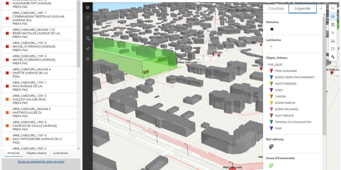
Task: Click the legend panel vertical scrollbar
Action: 324,76
